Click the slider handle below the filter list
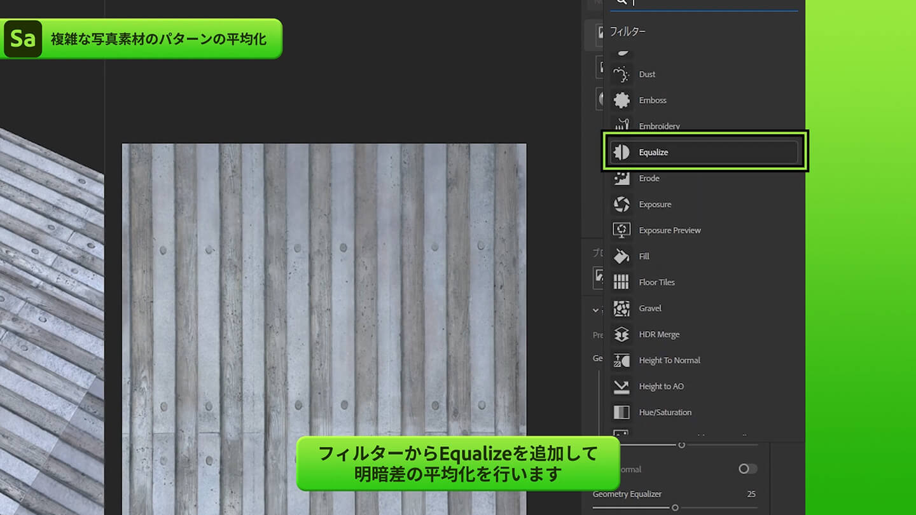 point(681,445)
